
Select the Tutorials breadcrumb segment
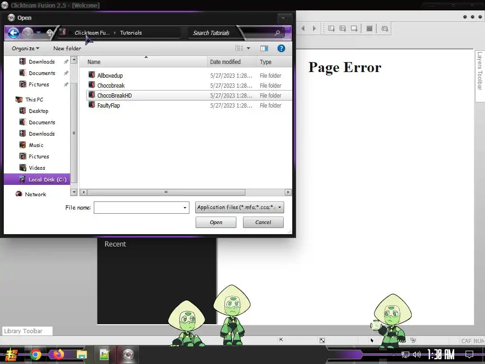click(131, 33)
